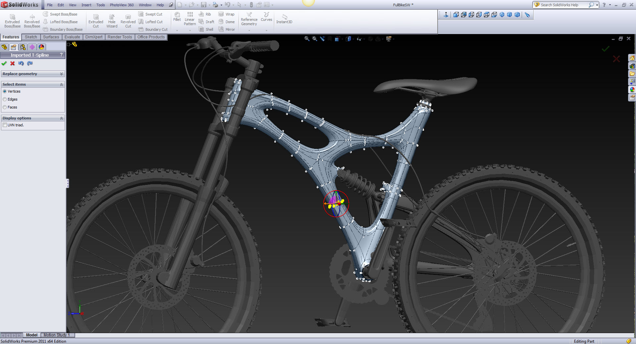Screen dimensions: 636x344
Task: Switch to the Sketch tab
Action: pyautogui.click(x=31, y=37)
